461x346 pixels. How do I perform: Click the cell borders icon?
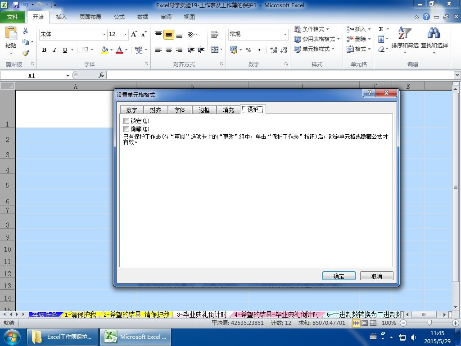tap(85, 50)
